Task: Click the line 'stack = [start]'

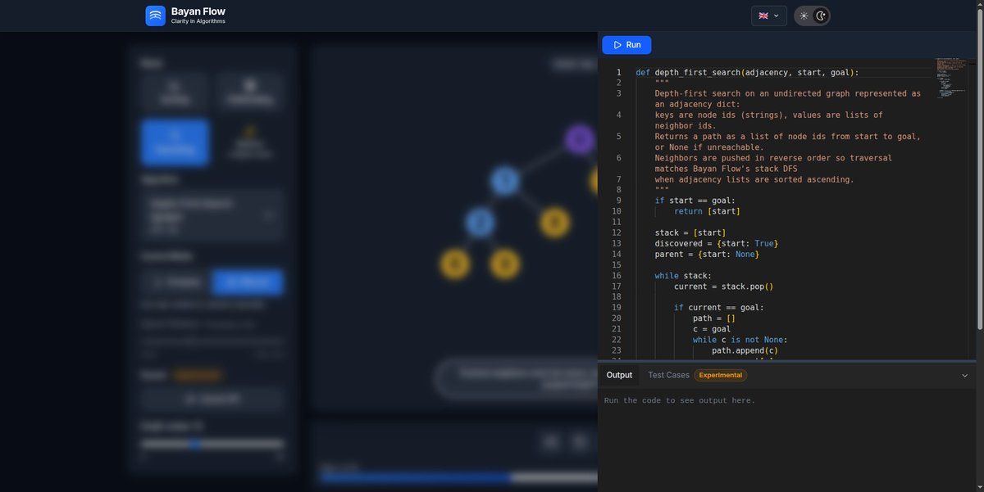Action: pyautogui.click(x=690, y=232)
